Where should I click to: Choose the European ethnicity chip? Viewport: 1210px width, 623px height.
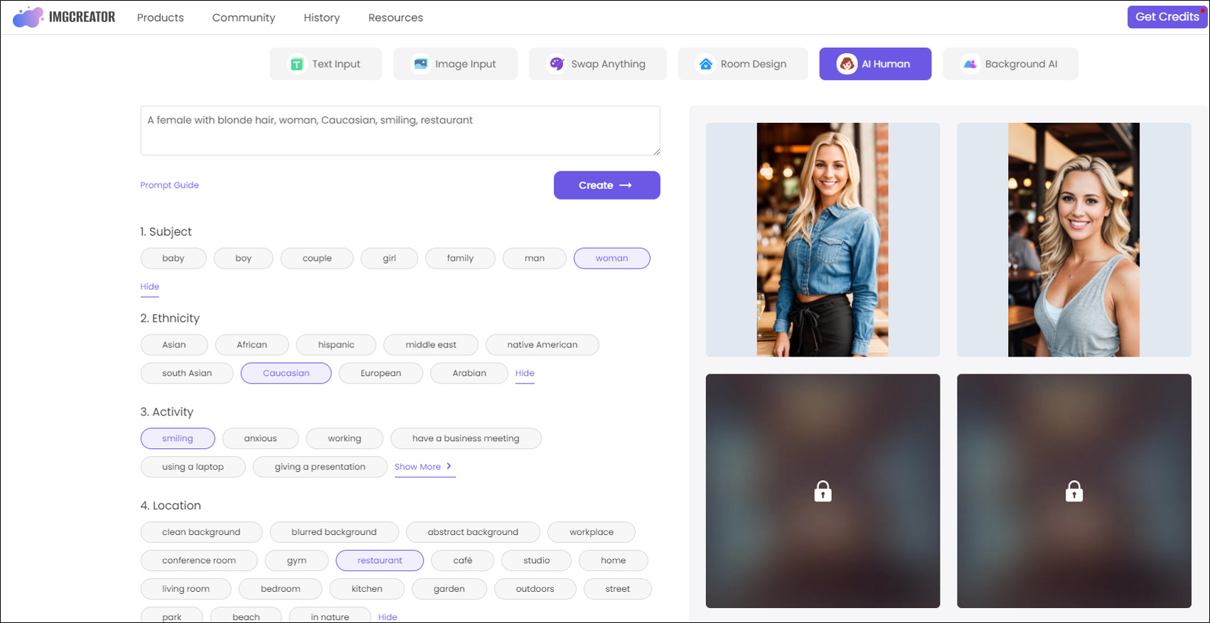(381, 374)
